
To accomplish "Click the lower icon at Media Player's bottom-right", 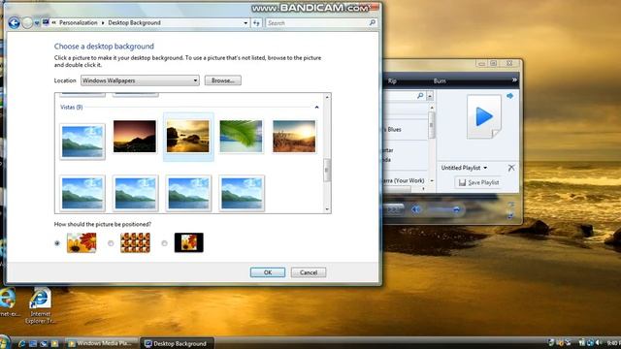I will tap(510, 215).
